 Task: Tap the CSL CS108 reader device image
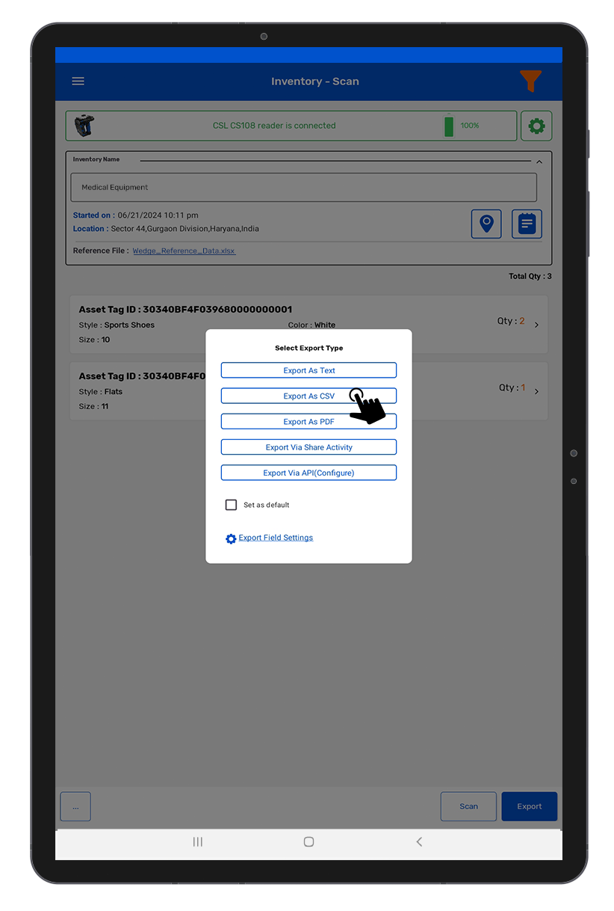(84, 126)
